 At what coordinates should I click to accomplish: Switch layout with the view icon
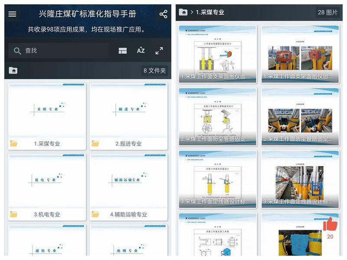123,51
